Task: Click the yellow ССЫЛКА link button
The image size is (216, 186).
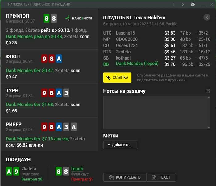Action: coord(117,77)
